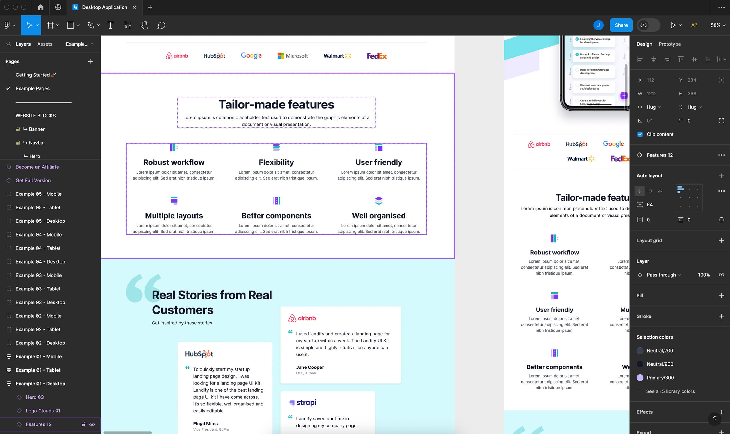730x434 pixels.
Task: Switch to the Layers tab
Action: [23, 44]
